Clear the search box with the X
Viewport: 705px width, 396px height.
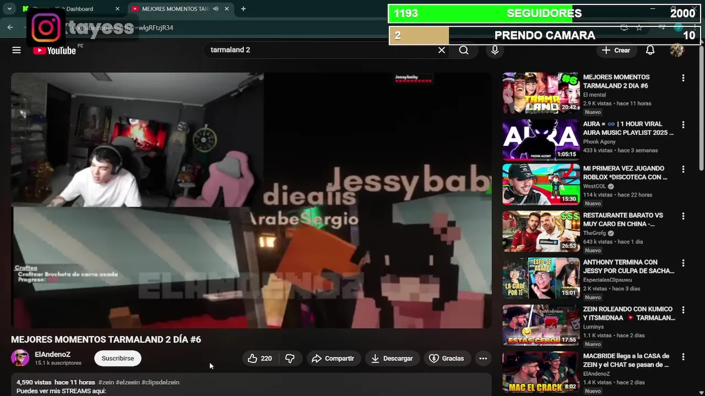pyautogui.click(x=441, y=50)
